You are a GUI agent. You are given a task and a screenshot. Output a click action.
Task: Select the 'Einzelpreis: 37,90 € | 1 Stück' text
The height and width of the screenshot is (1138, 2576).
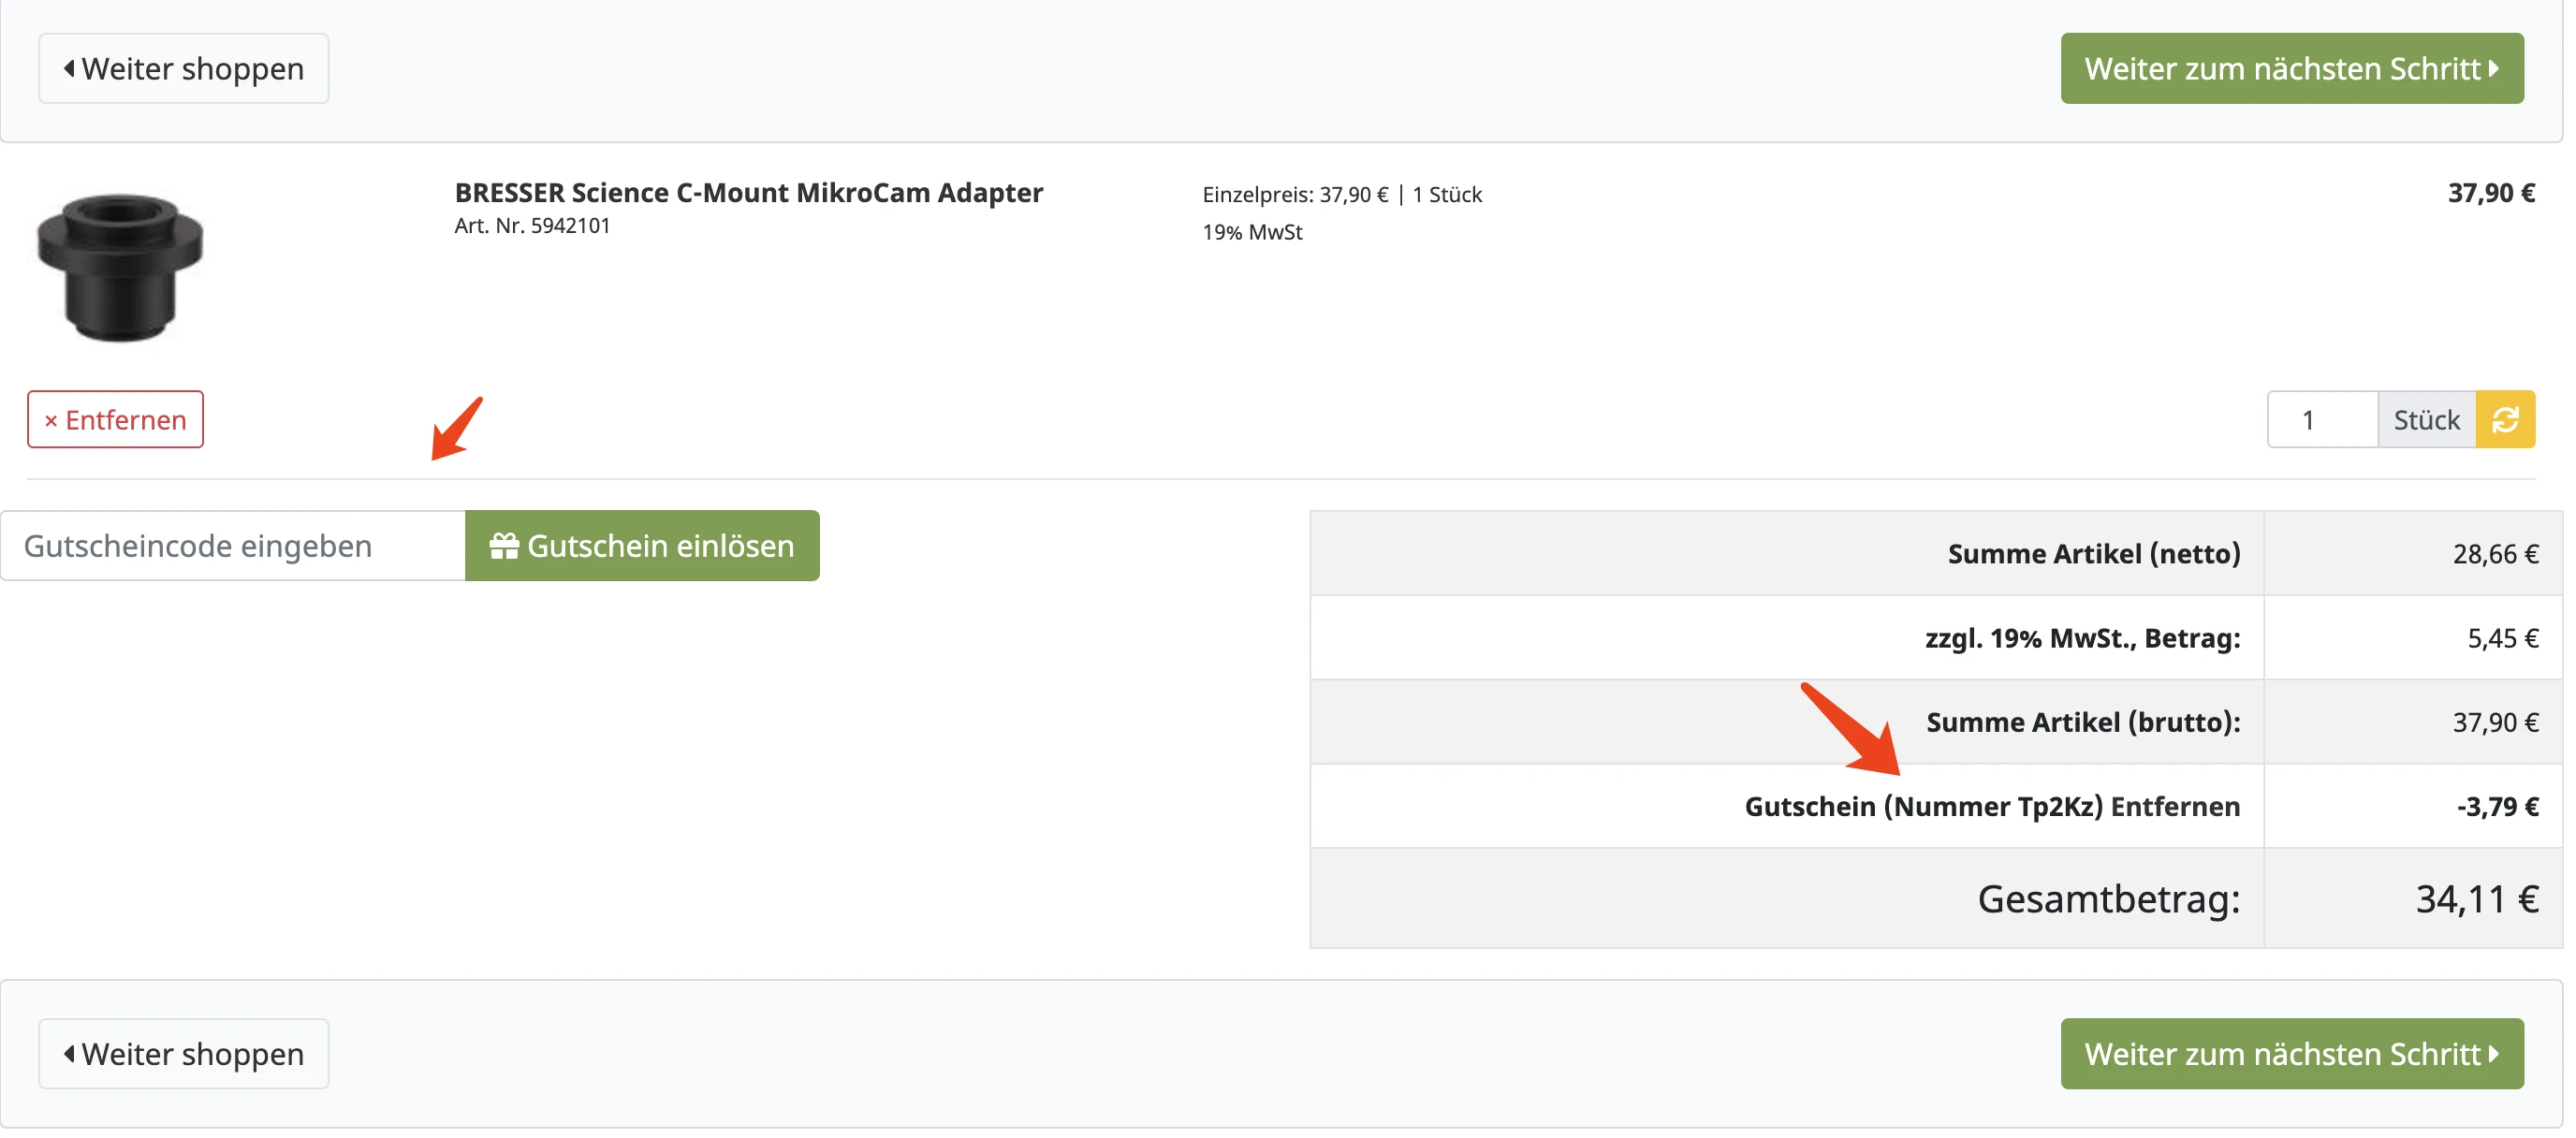(x=1342, y=194)
